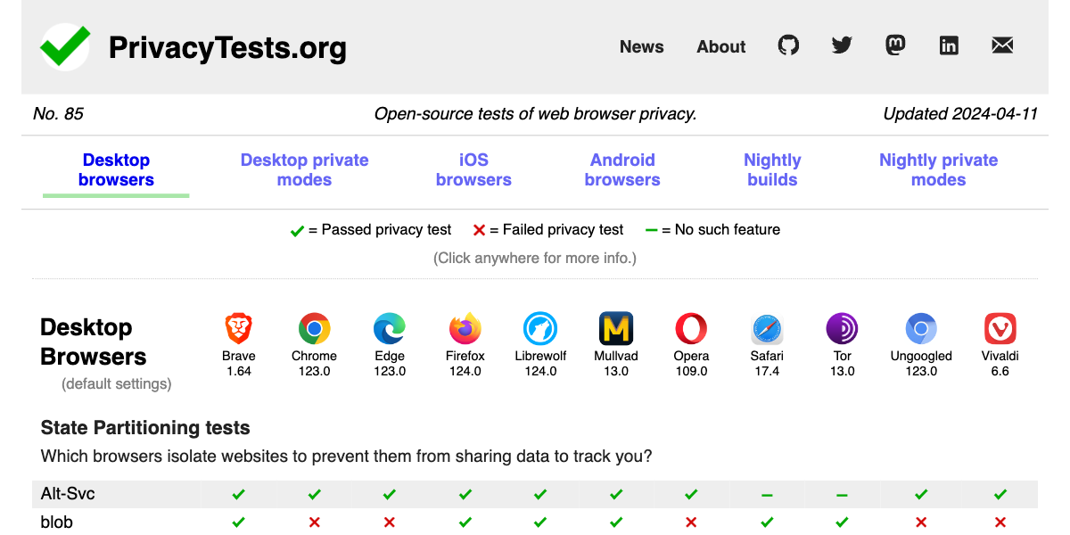Click the Alt-Svc result for Mullvad
The width and height of the screenshot is (1070, 535).
pyautogui.click(x=616, y=494)
